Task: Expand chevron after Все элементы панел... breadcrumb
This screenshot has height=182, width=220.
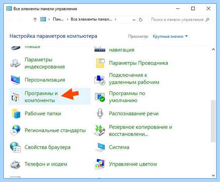Action: 115,19
